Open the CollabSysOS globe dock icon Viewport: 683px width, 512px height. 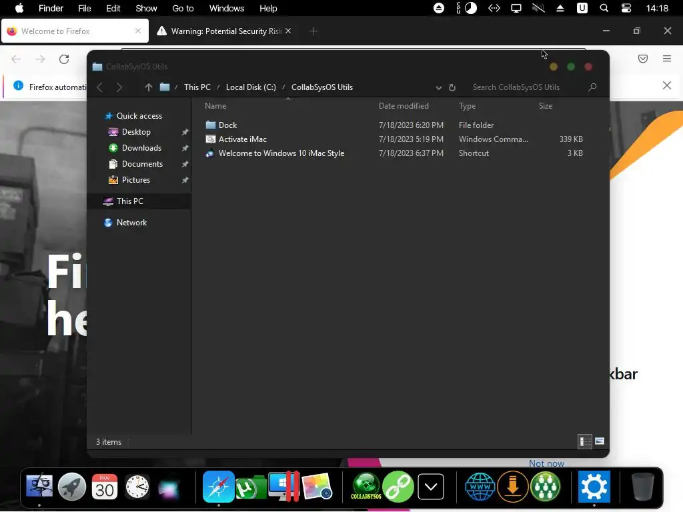pyautogui.click(x=366, y=486)
